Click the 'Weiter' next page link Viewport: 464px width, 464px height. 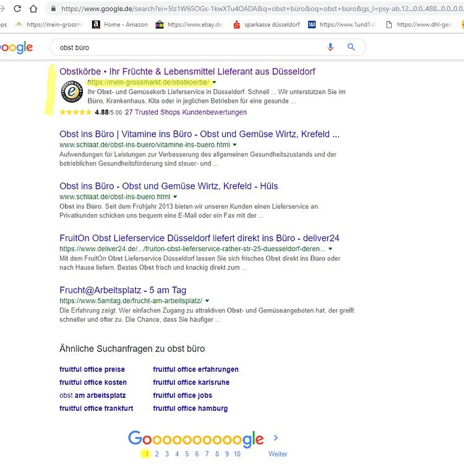[278, 454]
